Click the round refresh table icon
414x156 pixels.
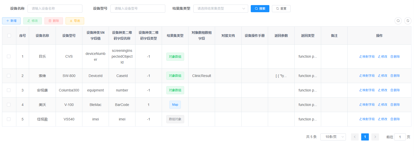[x=408, y=21]
